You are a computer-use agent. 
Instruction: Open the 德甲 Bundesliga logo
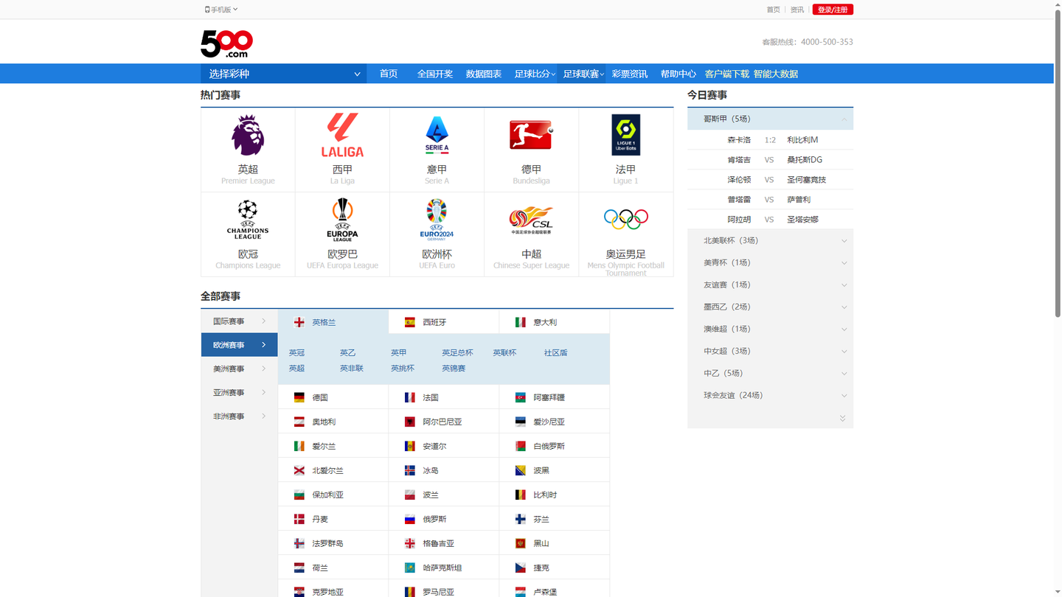pyautogui.click(x=531, y=136)
